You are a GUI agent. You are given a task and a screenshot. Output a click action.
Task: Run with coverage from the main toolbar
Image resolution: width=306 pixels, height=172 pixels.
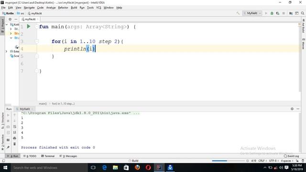tap(278, 13)
